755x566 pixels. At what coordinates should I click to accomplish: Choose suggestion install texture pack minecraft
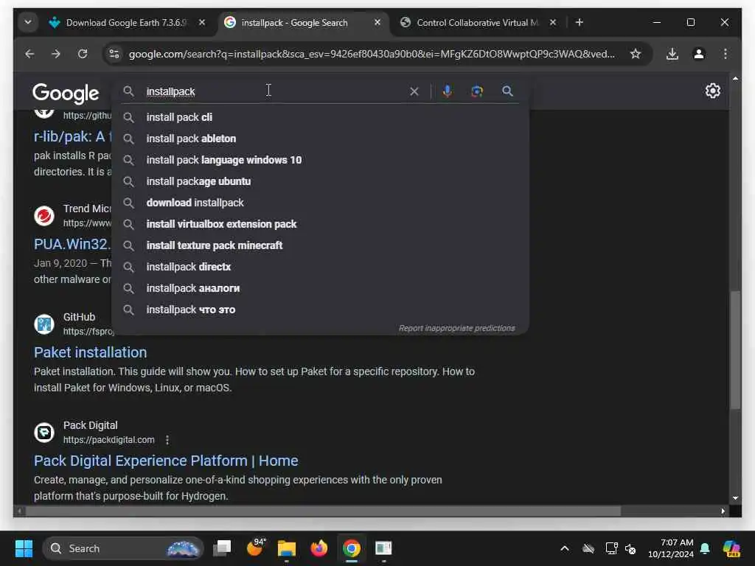(x=320, y=245)
